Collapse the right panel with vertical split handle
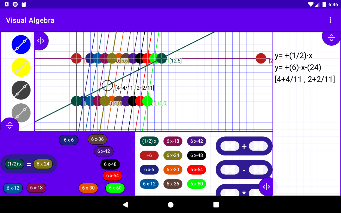Image resolution: width=341 pixels, height=213 pixels. 331,38
